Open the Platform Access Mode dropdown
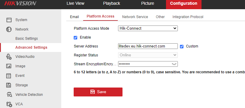This screenshot has width=245, height=108. point(148,28)
